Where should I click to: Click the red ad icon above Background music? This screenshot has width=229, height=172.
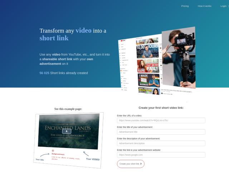tap(53, 150)
